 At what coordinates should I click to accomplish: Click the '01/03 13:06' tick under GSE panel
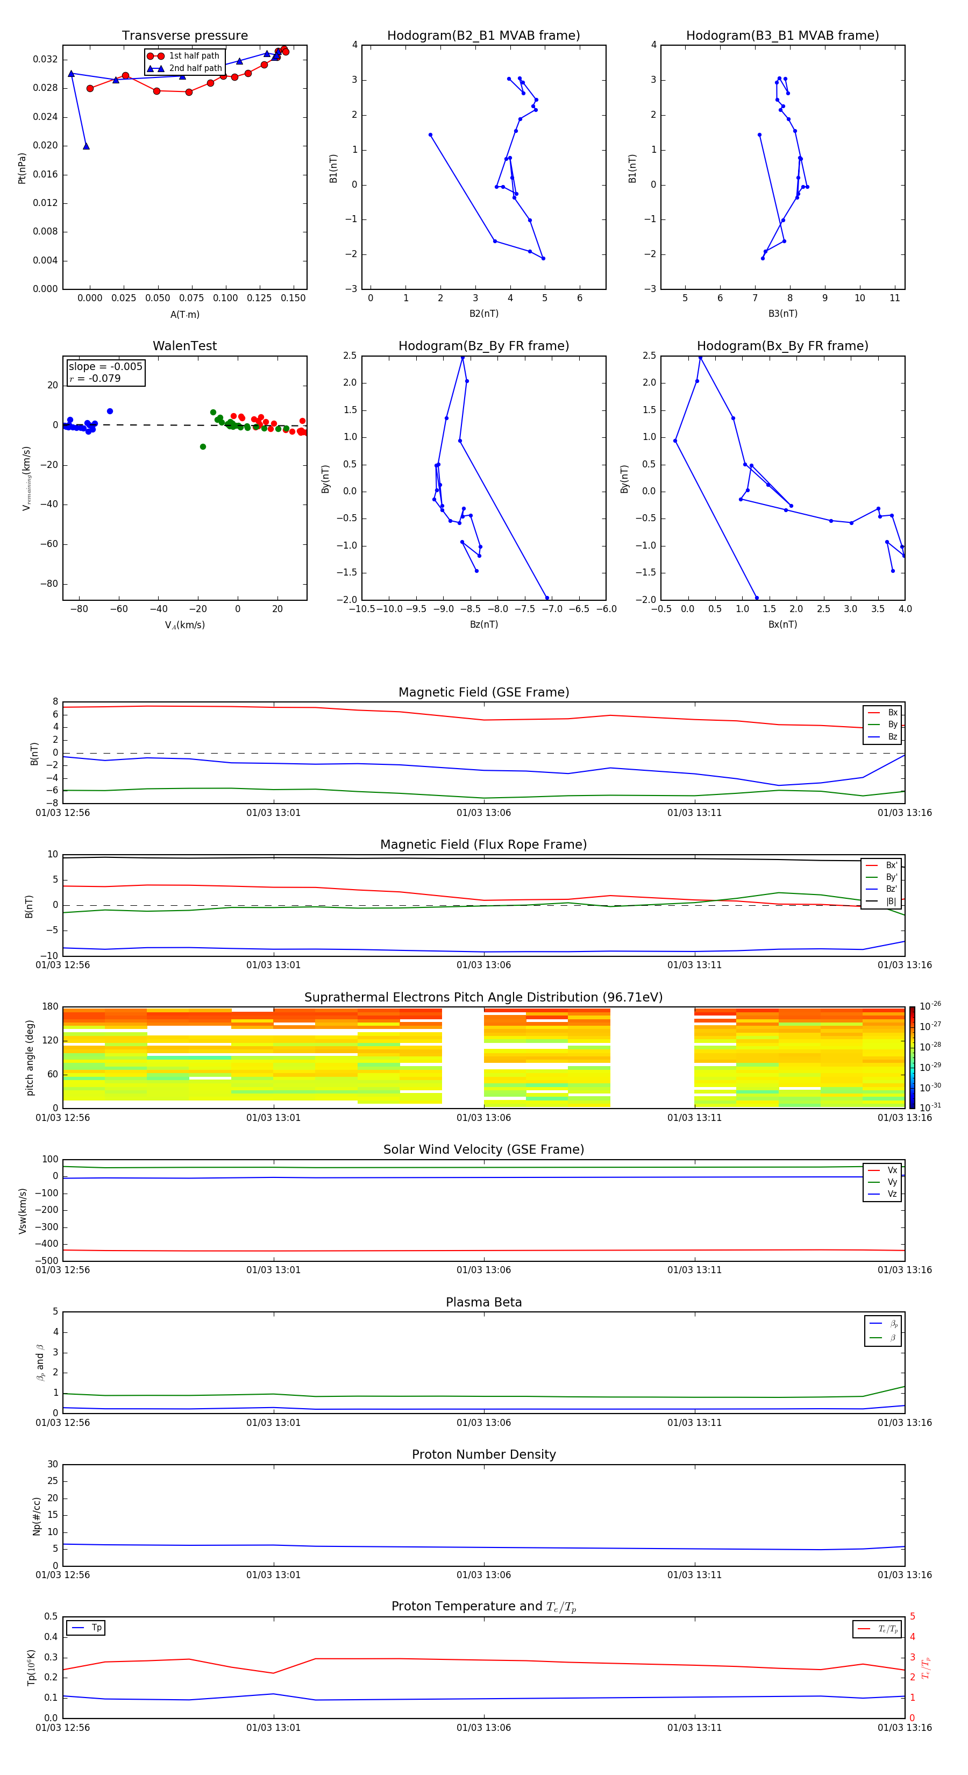(x=483, y=813)
